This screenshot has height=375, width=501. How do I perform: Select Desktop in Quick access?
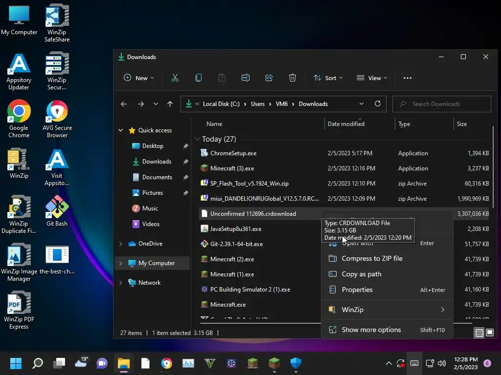coord(153,146)
